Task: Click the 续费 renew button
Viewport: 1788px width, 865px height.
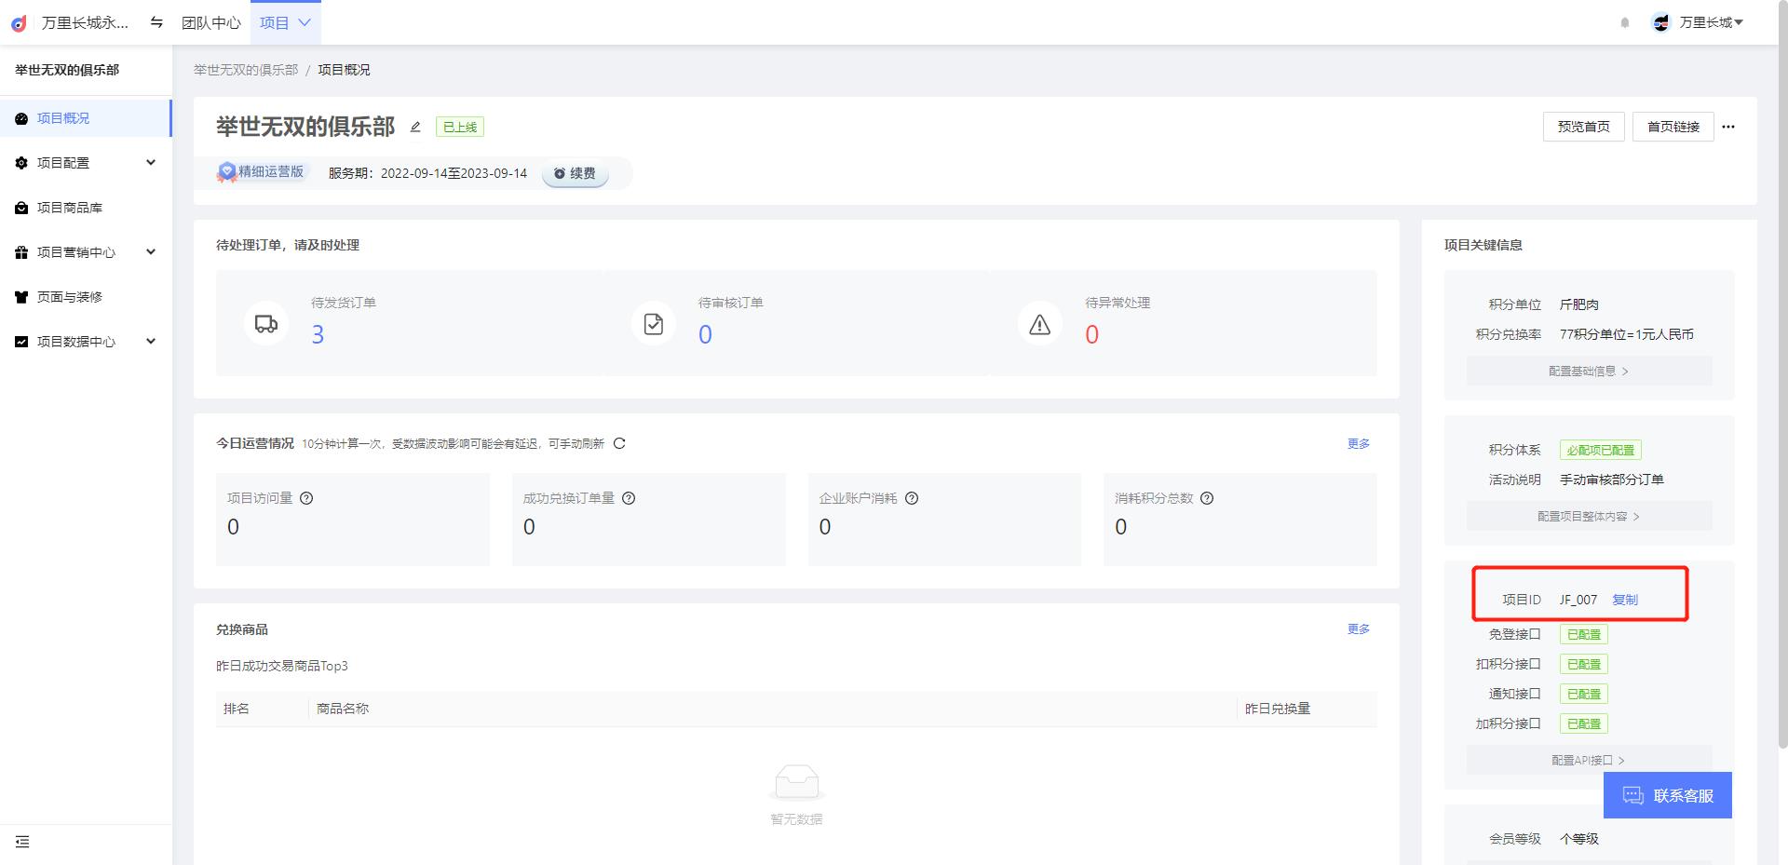Action: 575,173
